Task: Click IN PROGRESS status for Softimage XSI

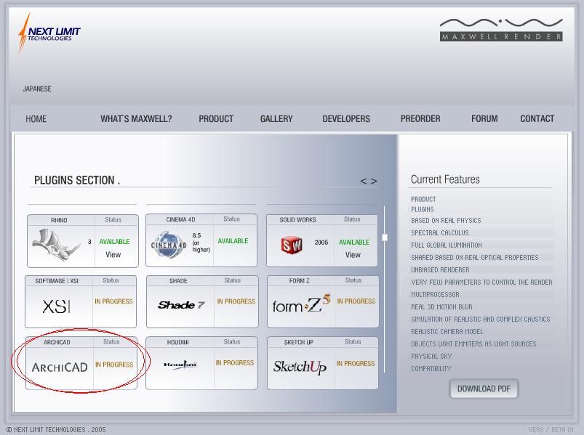Action: point(113,301)
